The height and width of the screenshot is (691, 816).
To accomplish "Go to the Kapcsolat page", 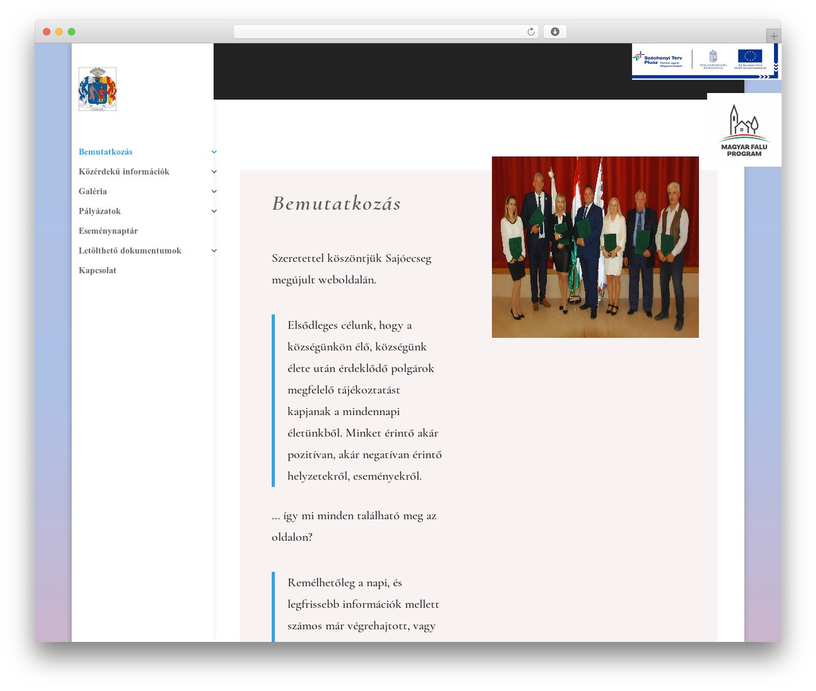I will click(x=98, y=270).
